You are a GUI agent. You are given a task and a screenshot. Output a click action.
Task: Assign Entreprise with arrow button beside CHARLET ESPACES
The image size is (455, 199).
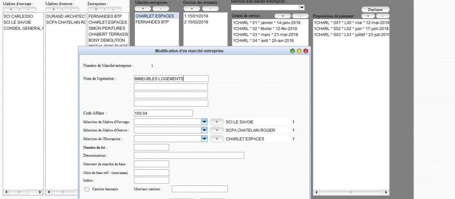click(x=217, y=139)
